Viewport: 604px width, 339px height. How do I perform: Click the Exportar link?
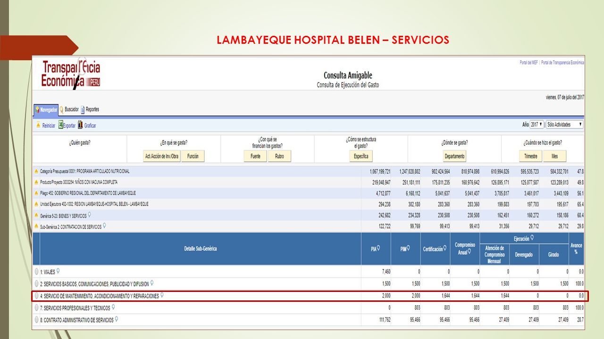(x=69, y=126)
